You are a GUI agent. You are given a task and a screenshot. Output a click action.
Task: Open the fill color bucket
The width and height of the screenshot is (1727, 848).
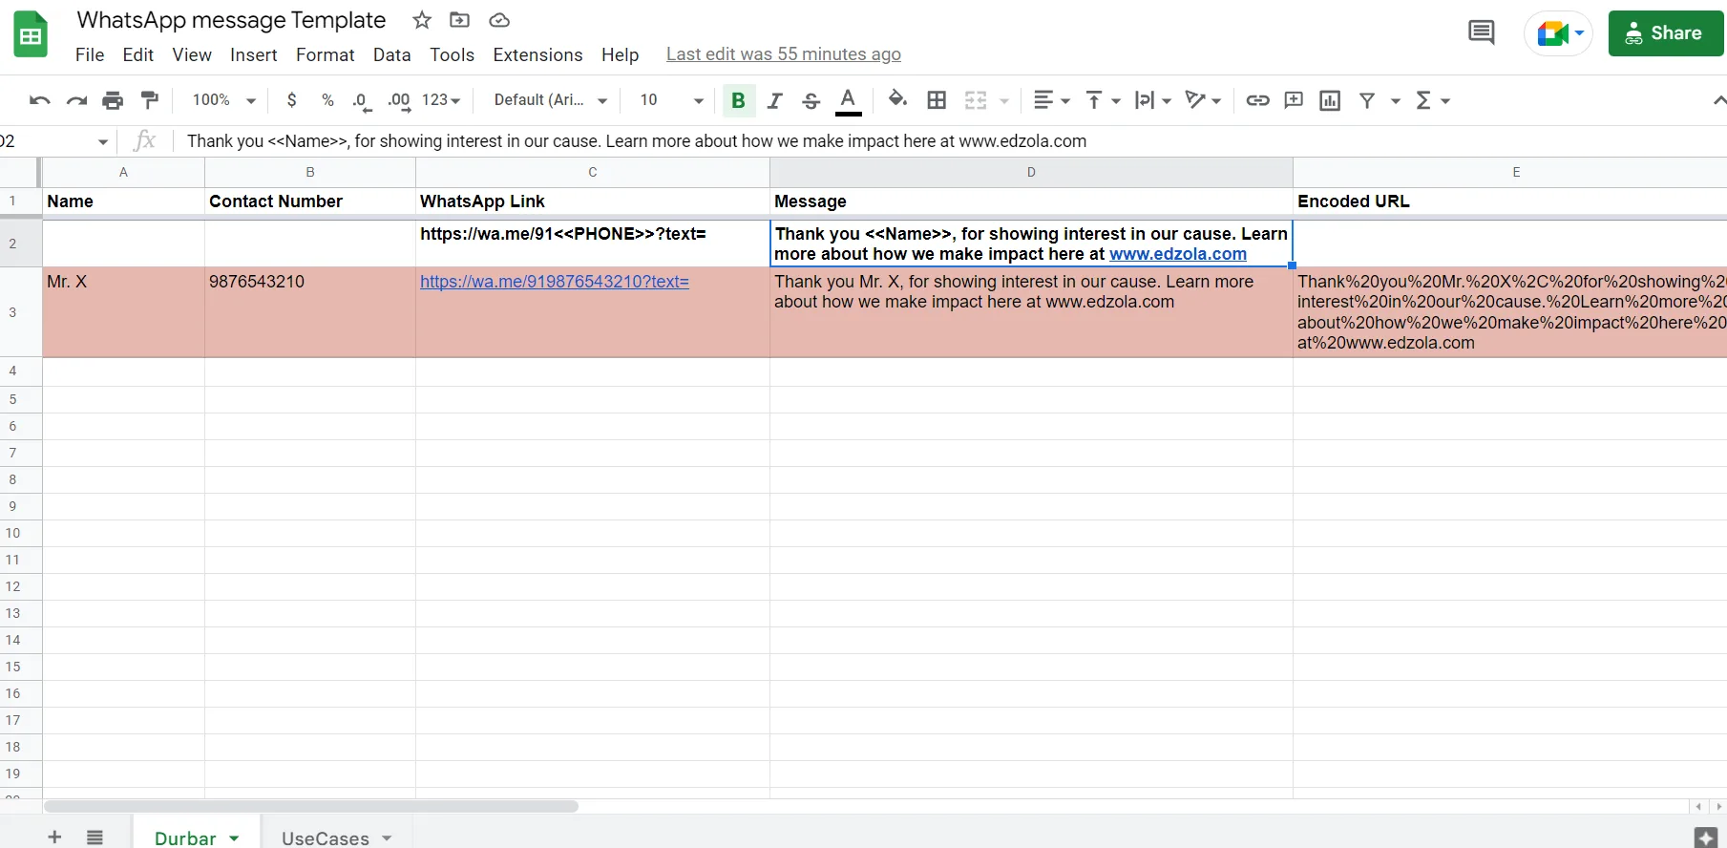pos(897,99)
